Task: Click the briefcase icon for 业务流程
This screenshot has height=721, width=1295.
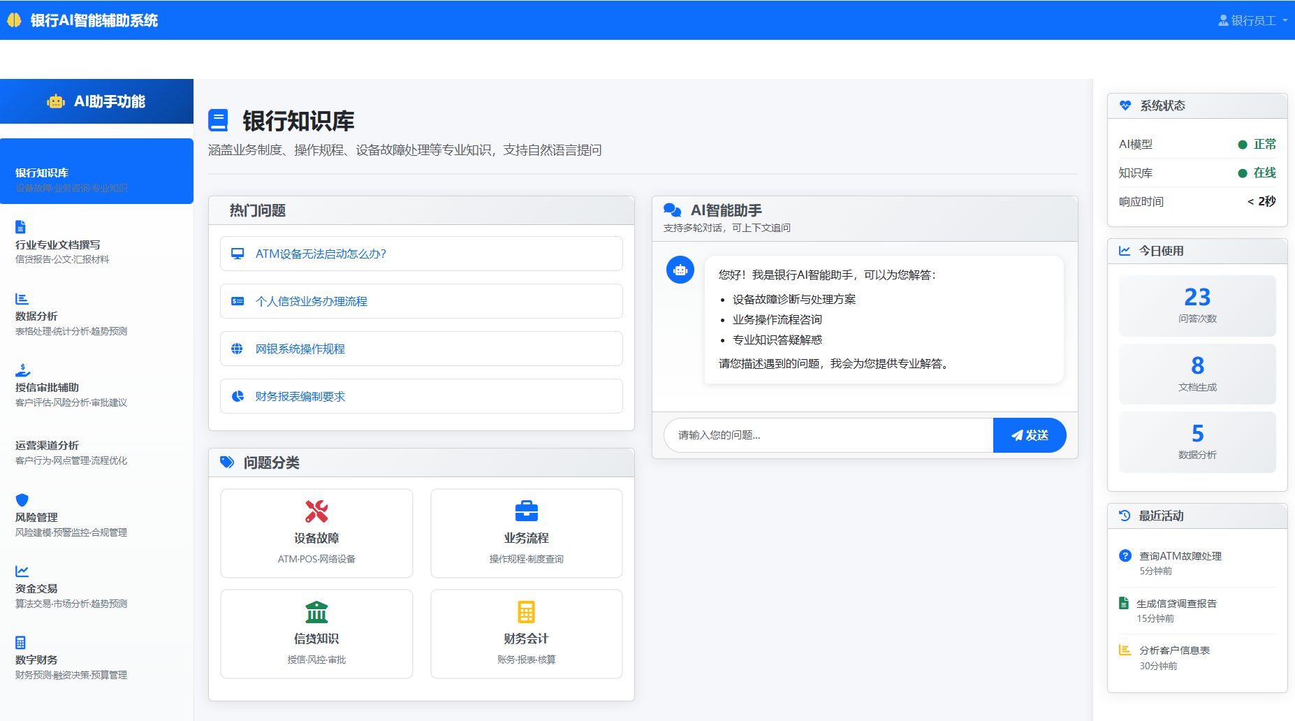Action: (526, 511)
